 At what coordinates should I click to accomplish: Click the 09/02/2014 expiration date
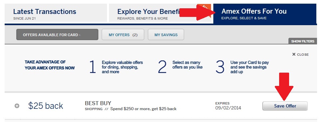coord(228,108)
